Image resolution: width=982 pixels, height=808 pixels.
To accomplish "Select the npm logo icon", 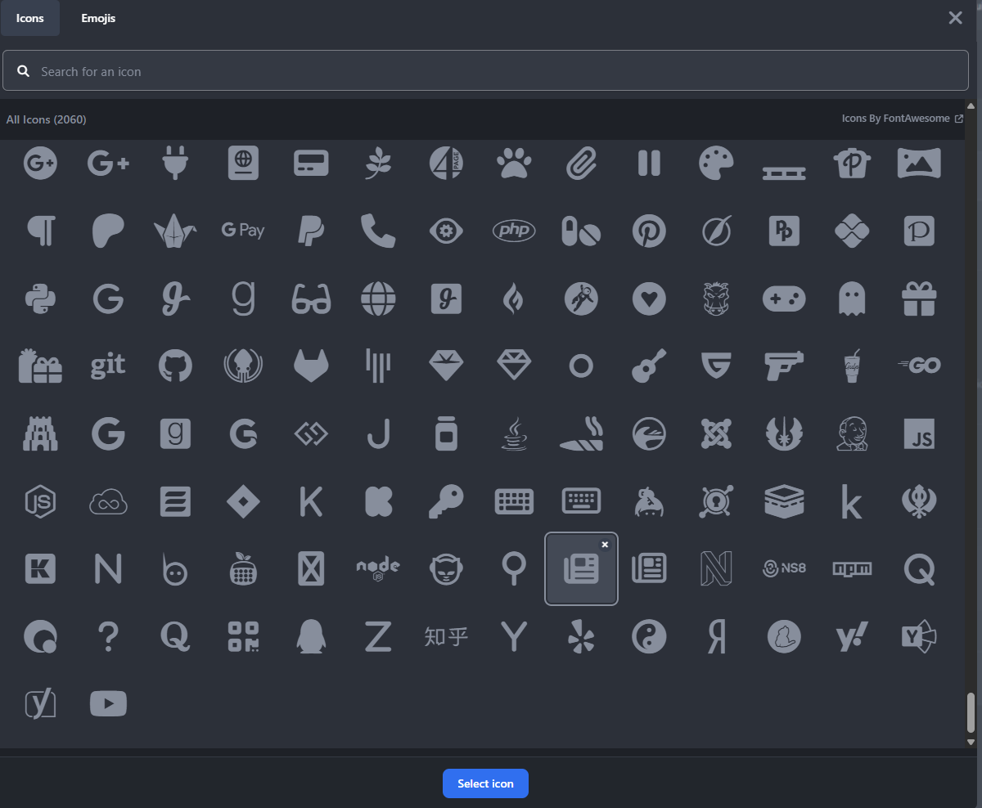I will click(x=851, y=568).
